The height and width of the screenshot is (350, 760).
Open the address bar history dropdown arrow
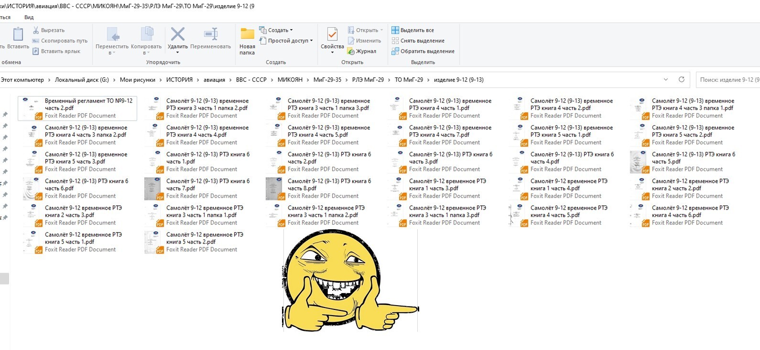tap(666, 80)
